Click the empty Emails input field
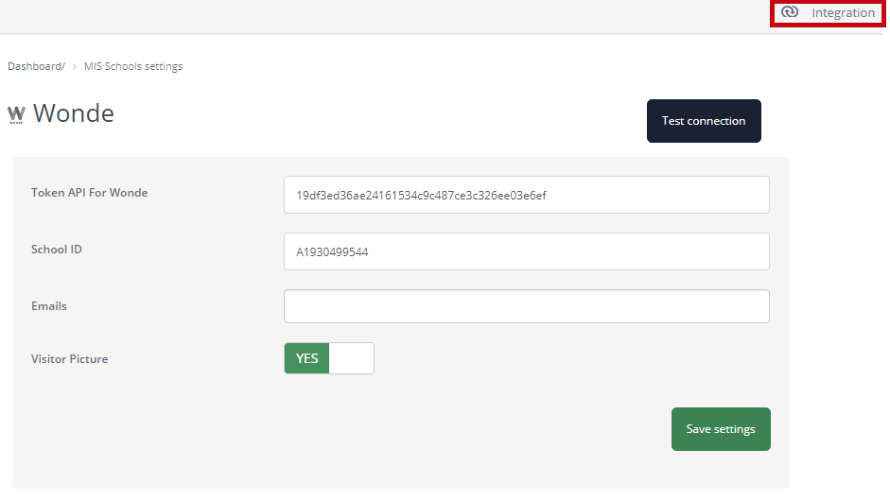This screenshot has height=501, width=890. 526,306
